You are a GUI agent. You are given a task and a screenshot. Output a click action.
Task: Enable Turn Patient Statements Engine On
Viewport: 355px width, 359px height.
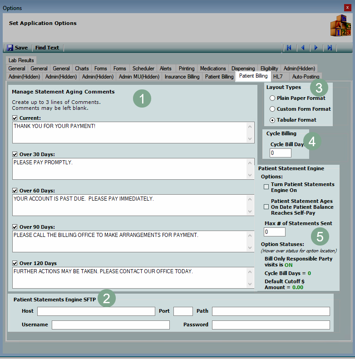click(266, 187)
